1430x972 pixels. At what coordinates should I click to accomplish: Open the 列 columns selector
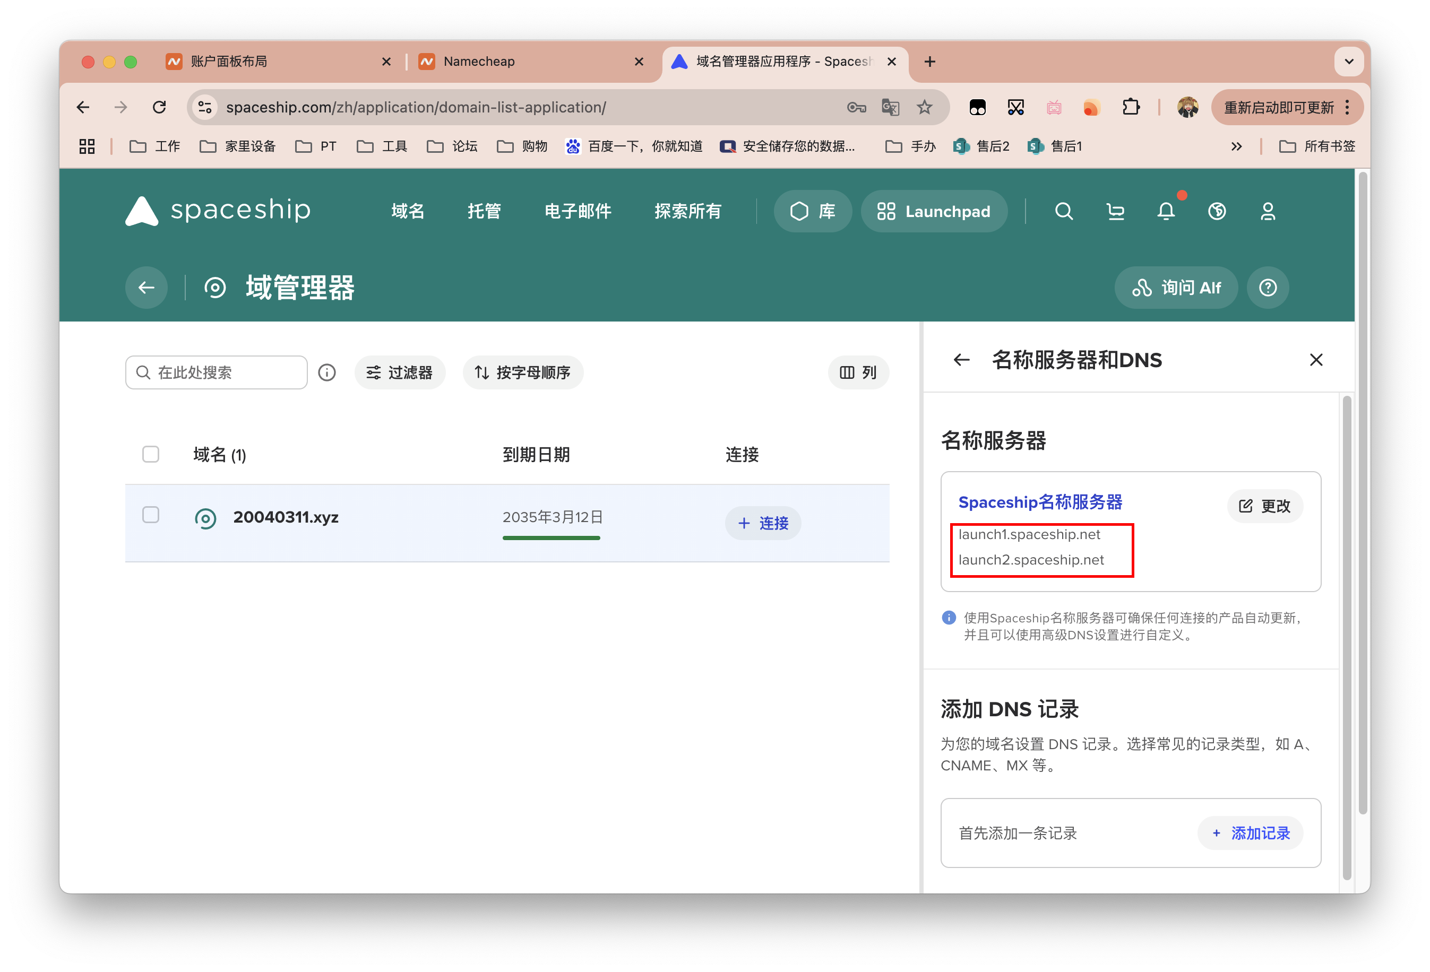[x=858, y=372]
